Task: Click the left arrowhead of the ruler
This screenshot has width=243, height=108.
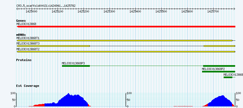Action: 17,9
